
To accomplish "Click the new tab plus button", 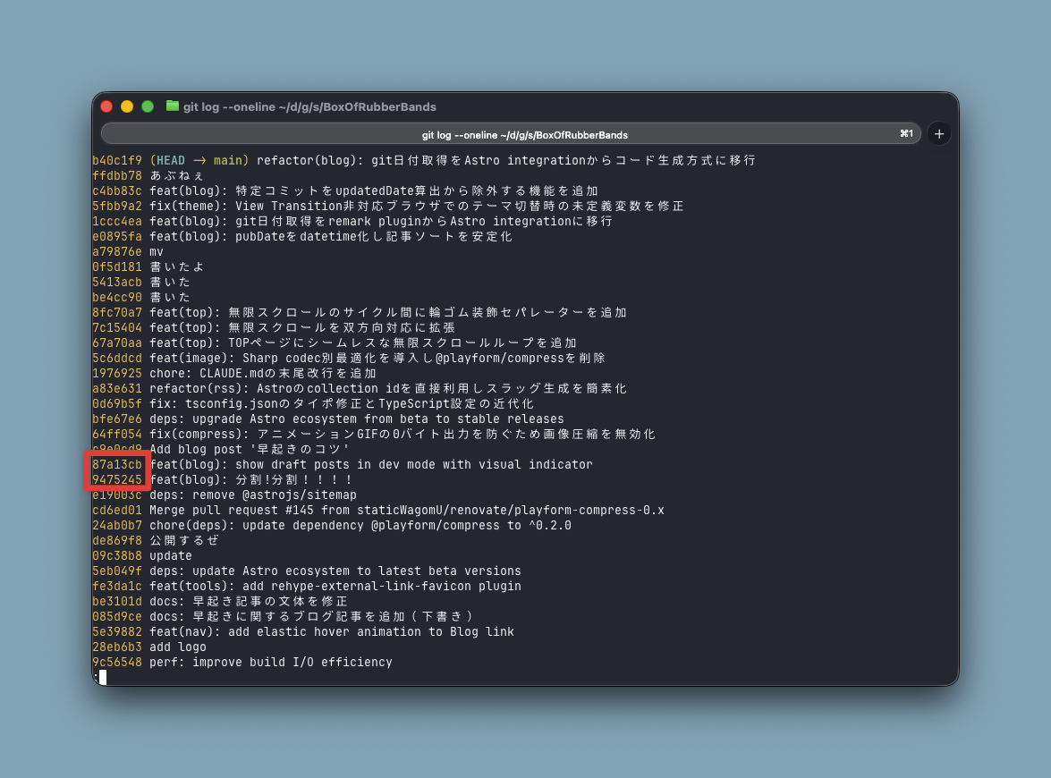I will [x=938, y=134].
